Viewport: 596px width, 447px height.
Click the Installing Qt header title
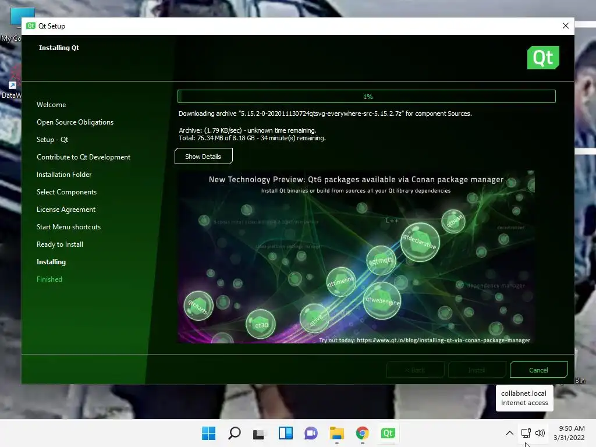tap(59, 48)
